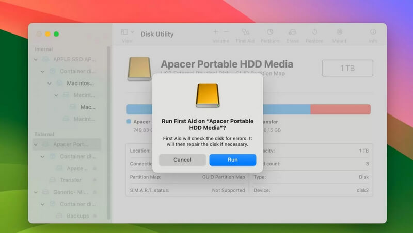The image size is (413, 233).
Task: Click the Mount toolbar icon
Action: tap(339, 32)
